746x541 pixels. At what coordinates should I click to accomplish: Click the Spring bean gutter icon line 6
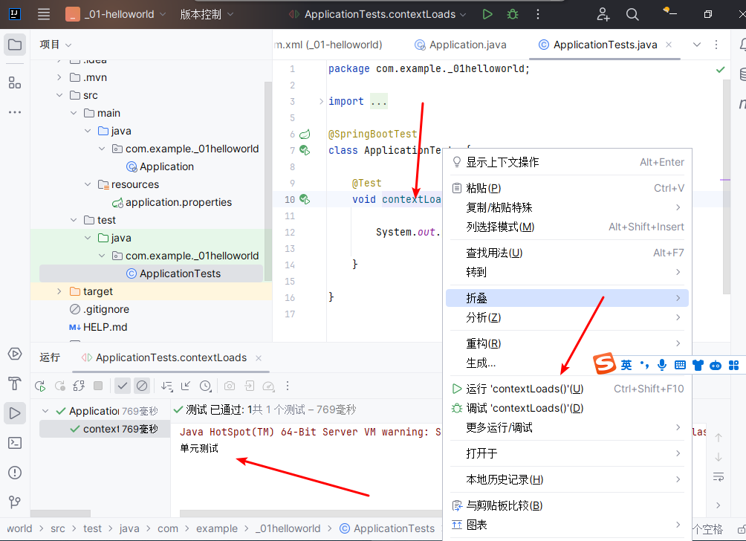(305, 135)
